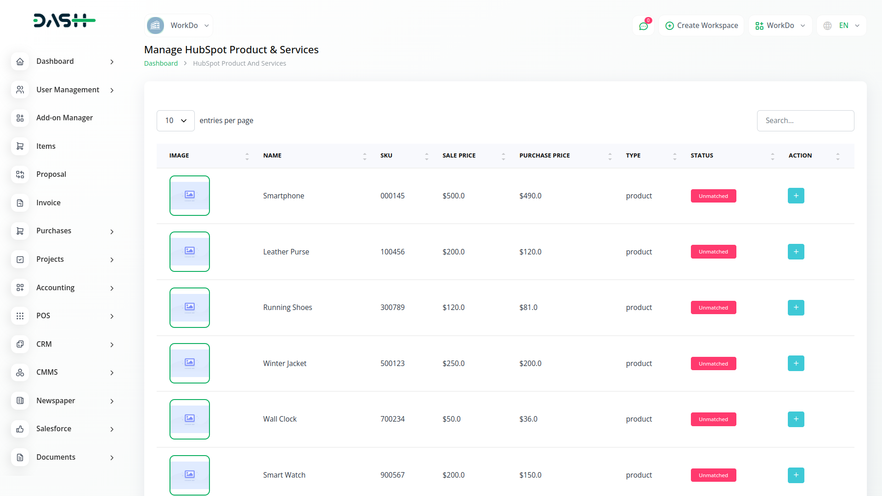This screenshot has width=882, height=496.
Task: Go to the Dashboard breadcrumb link
Action: 161,63
